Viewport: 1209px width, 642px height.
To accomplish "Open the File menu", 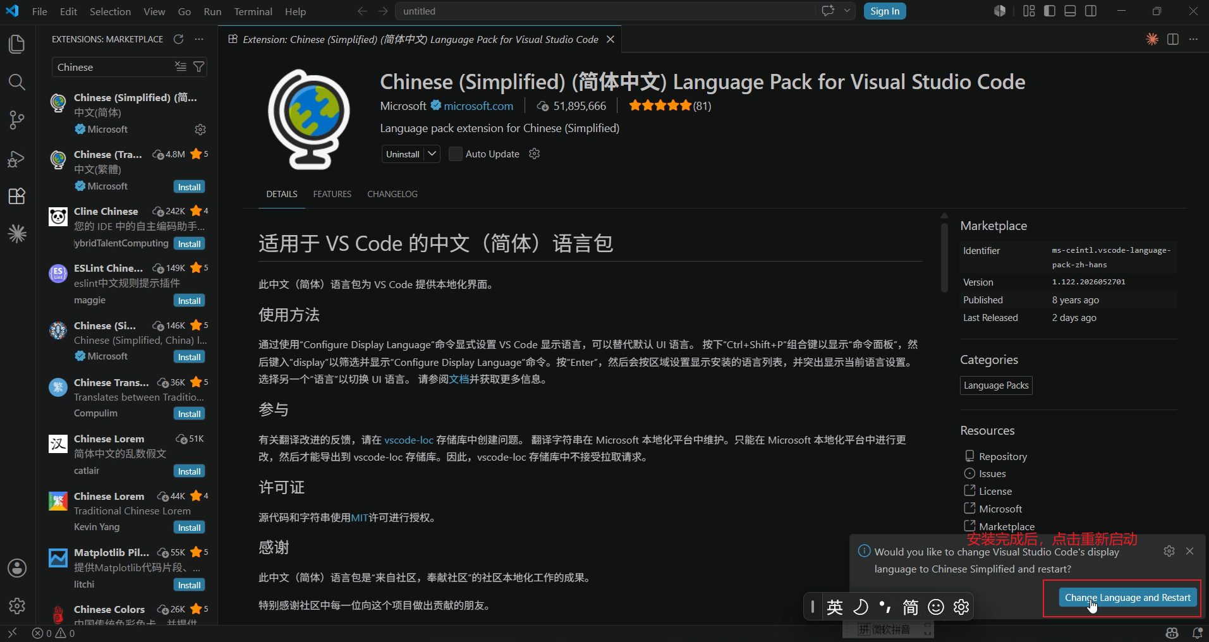I will coord(39,11).
